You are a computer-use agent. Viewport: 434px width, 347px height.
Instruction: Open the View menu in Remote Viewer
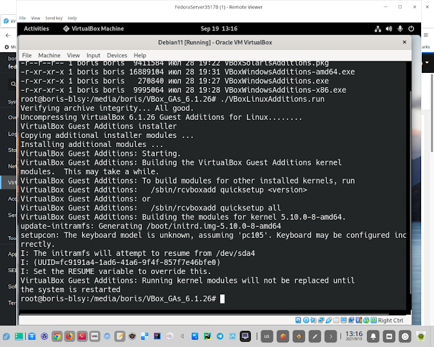tap(35, 18)
